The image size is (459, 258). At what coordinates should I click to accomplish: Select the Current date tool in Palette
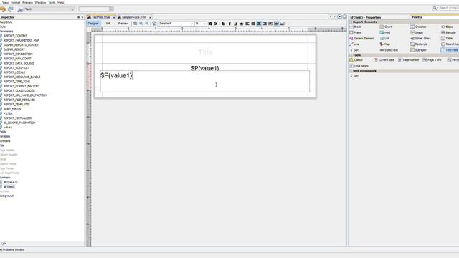click(x=384, y=60)
